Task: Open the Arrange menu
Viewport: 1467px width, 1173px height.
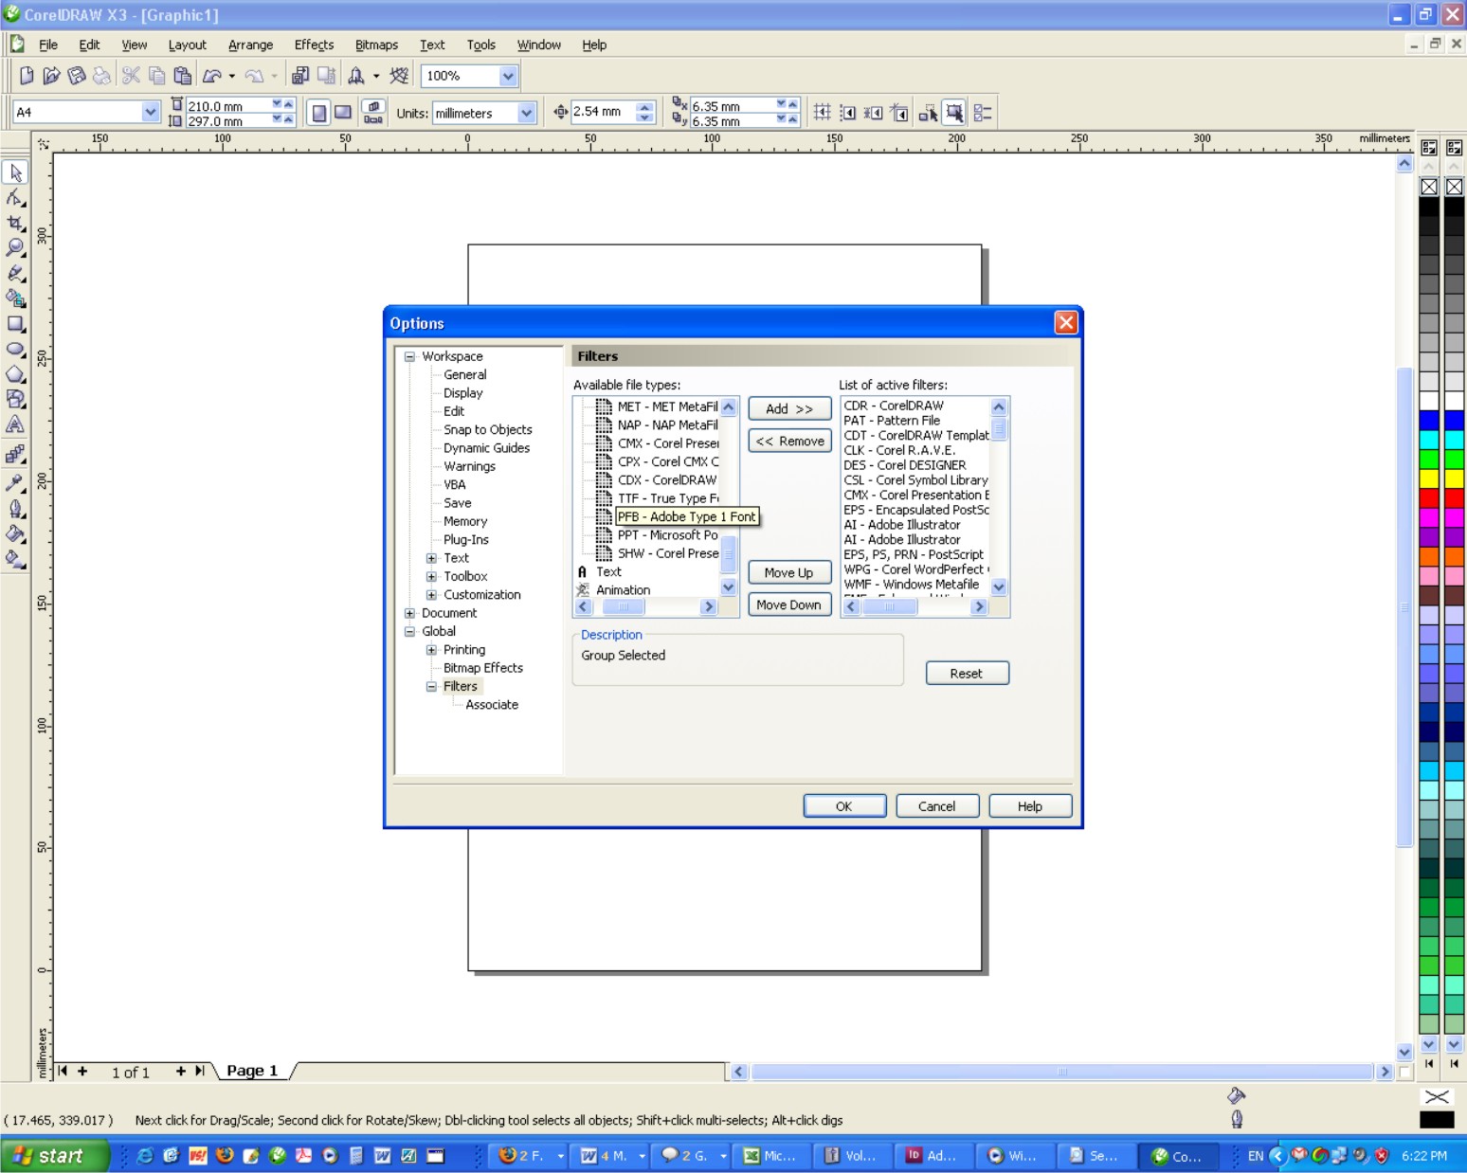Action: point(250,45)
